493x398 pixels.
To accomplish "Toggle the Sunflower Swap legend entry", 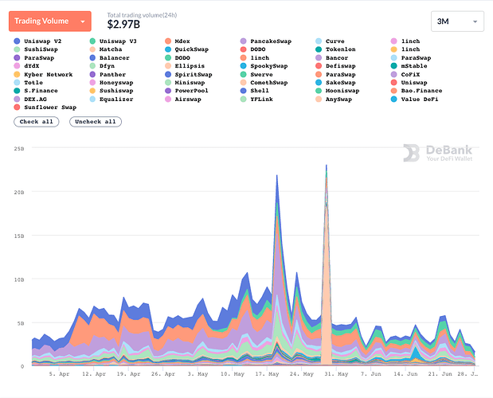I will (x=45, y=107).
